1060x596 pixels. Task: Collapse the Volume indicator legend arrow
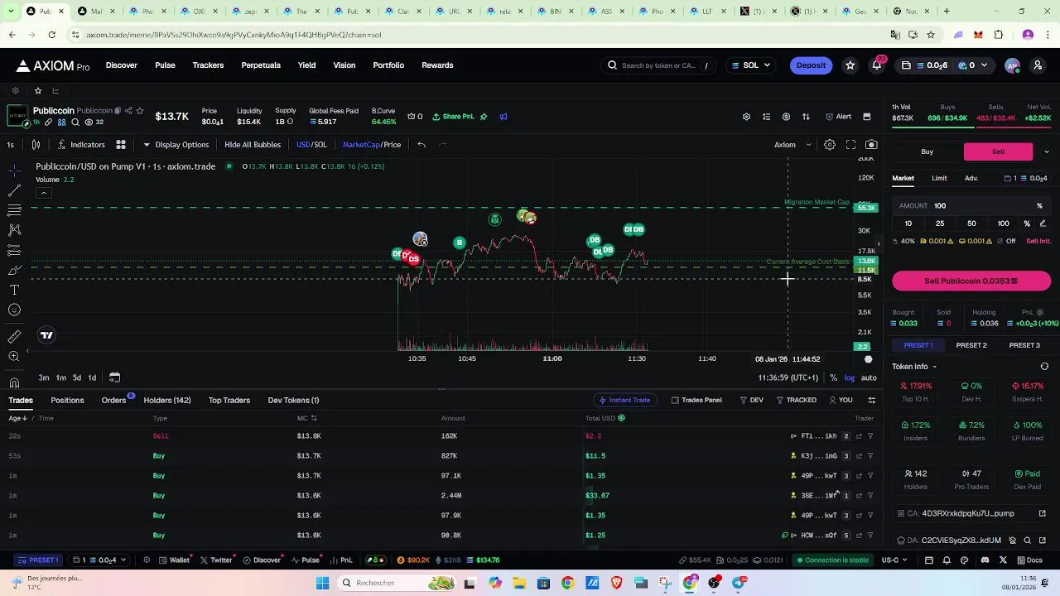(x=43, y=194)
